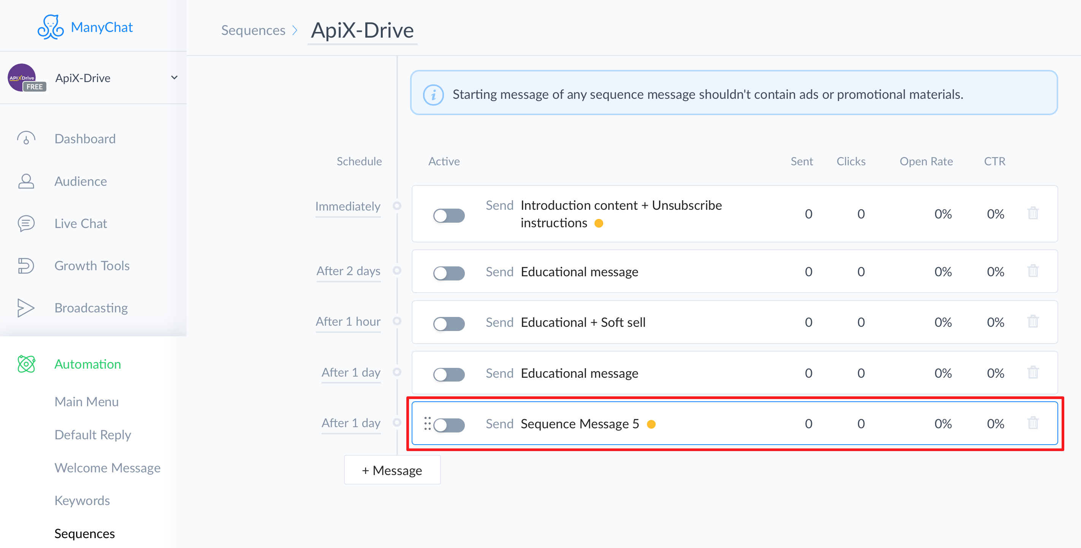The height and width of the screenshot is (548, 1081).
Task: Click the Live Chat bubble icon
Action: 26,224
